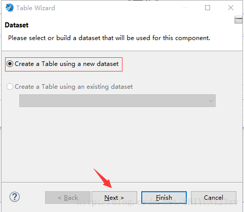The height and width of the screenshot is (212, 244).
Task: Go back with the Back button
Action: click(68, 198)
